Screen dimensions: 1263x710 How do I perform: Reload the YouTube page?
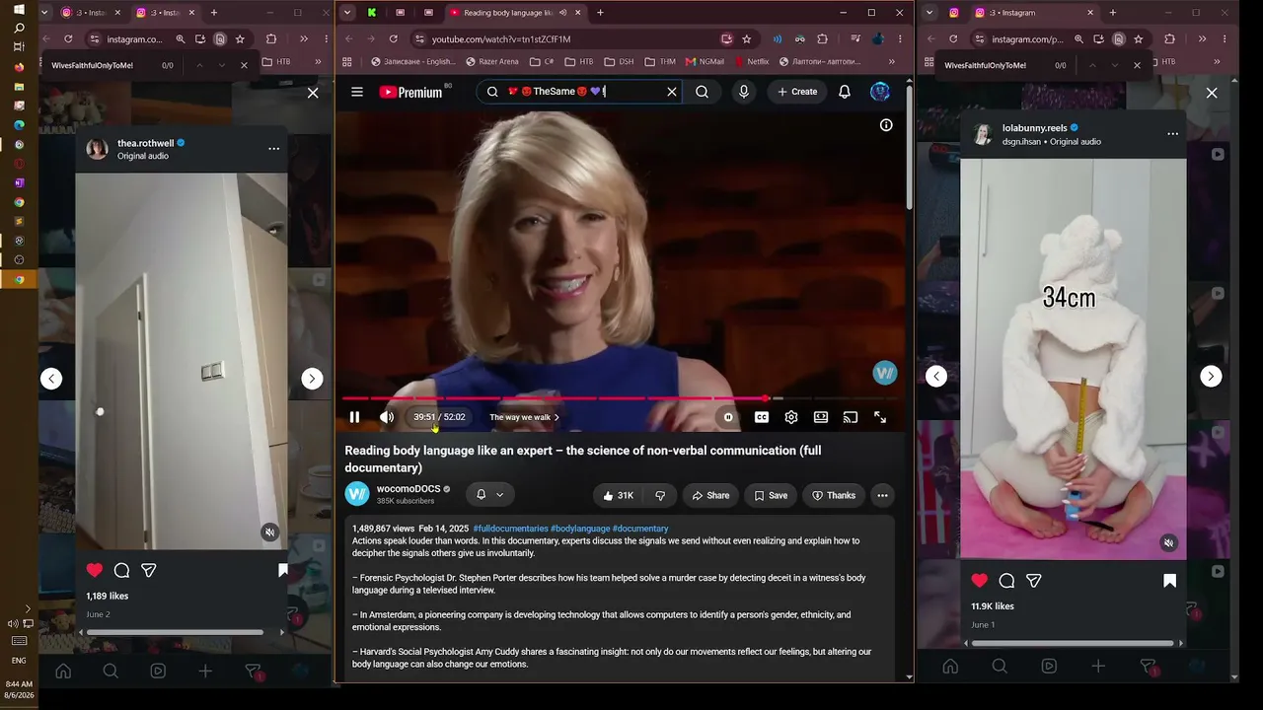(394, 39)
